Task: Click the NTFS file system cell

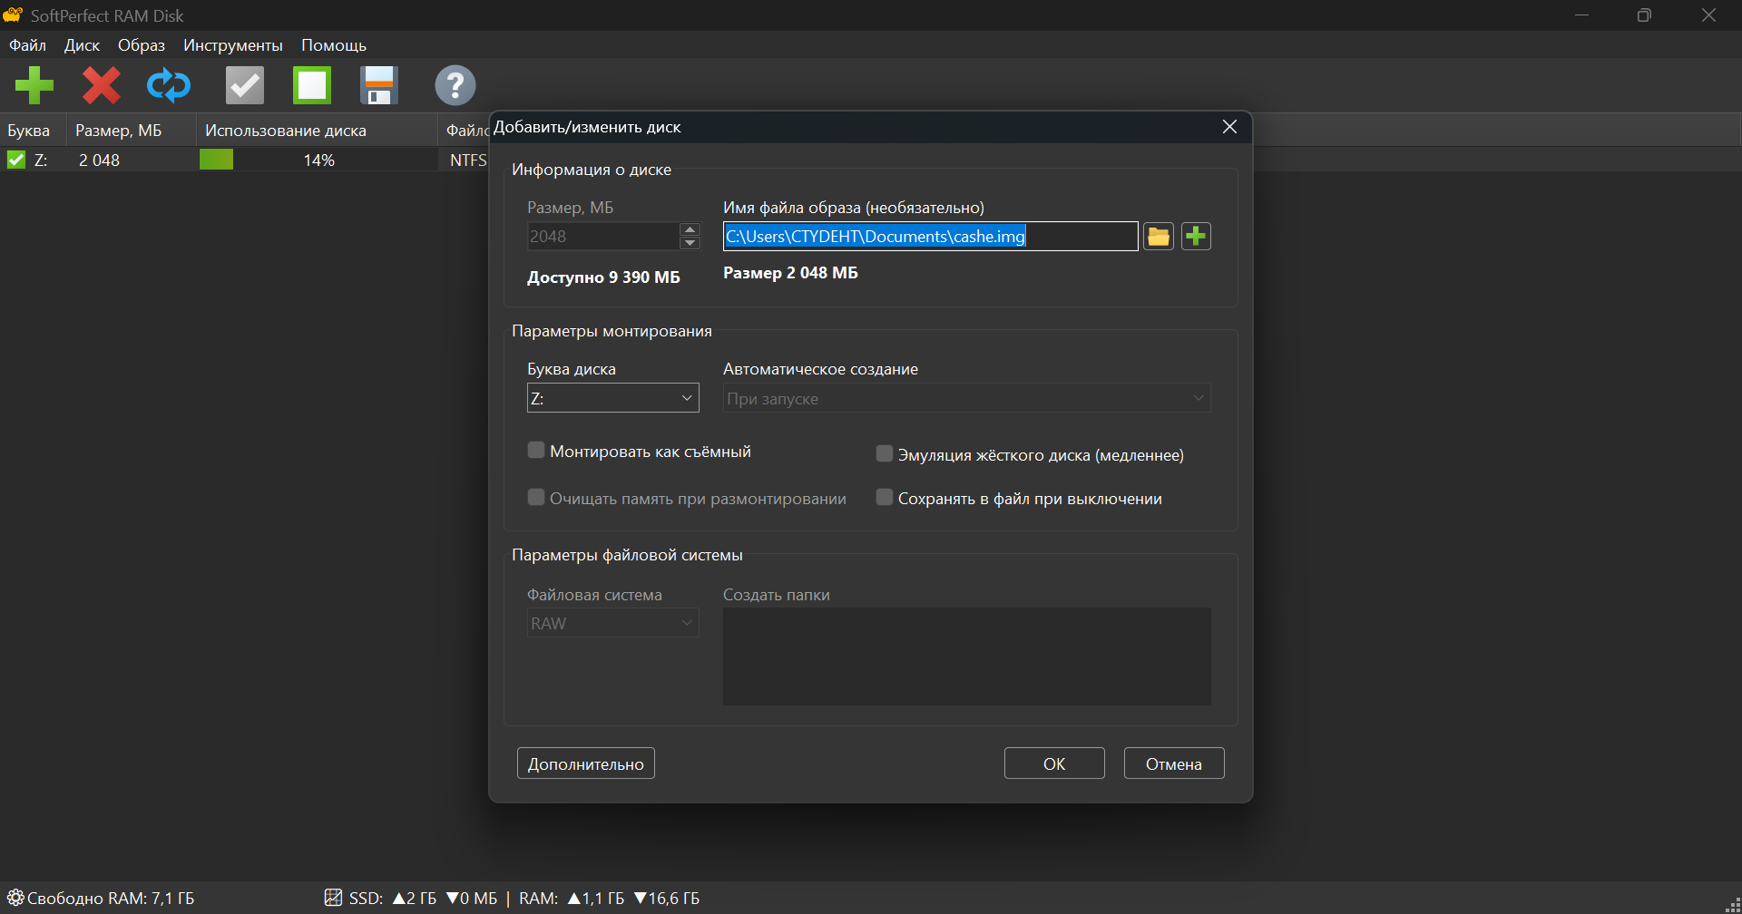Action: click(468, 160)
